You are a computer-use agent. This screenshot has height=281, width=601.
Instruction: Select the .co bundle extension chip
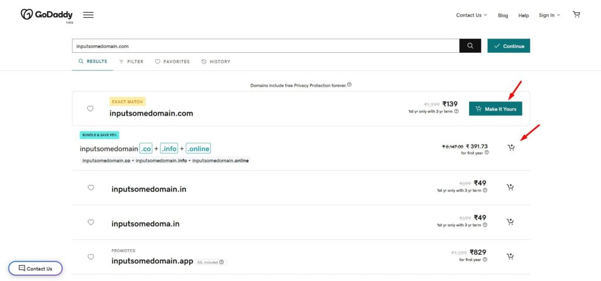point(146,148)
